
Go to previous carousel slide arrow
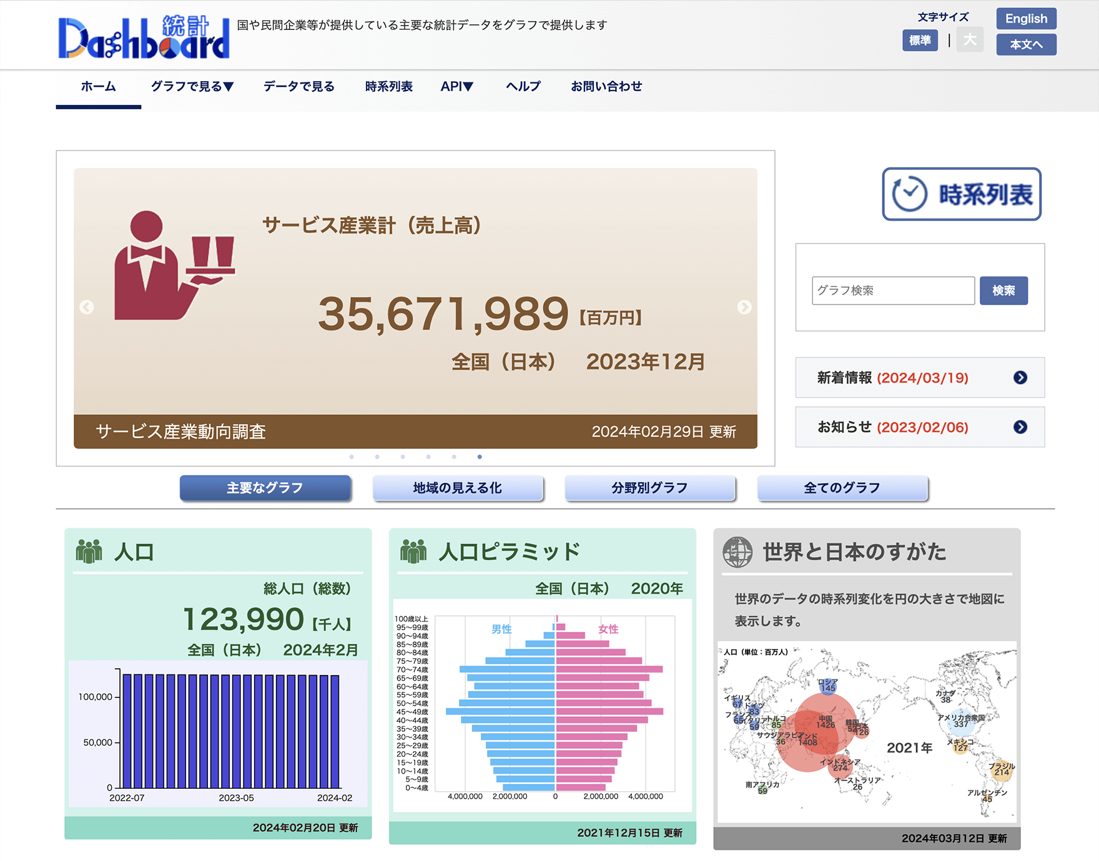[87, 307]
